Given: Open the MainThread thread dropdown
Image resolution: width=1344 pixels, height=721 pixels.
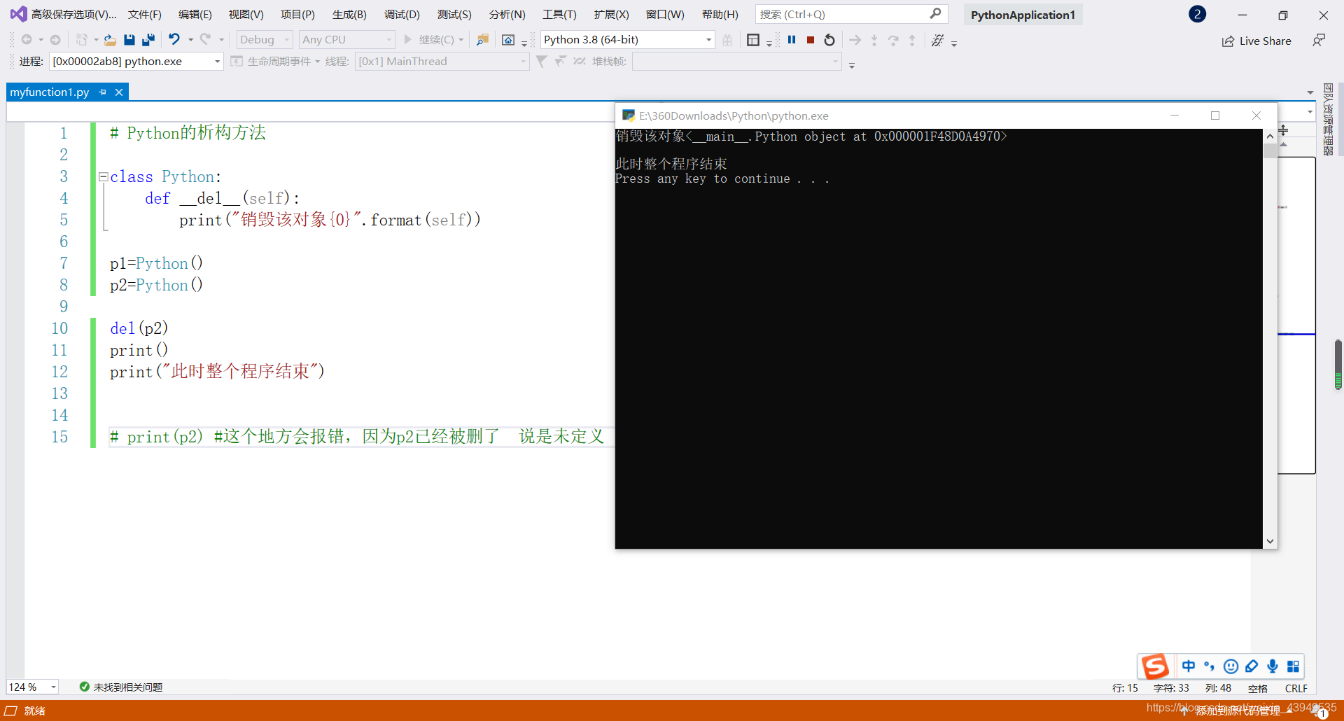Looking at the screenshot, I should [442, 62].
